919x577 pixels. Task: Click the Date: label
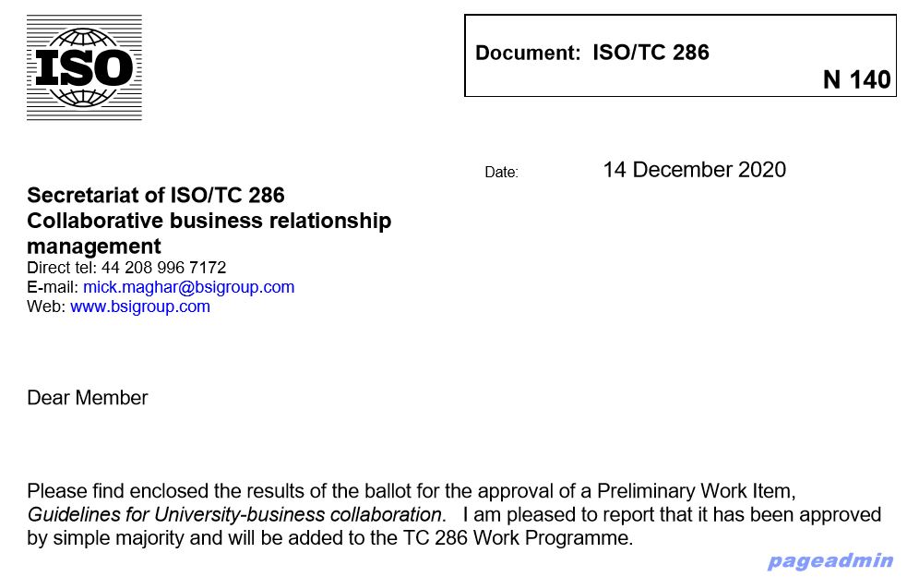(x=502, y=173)
